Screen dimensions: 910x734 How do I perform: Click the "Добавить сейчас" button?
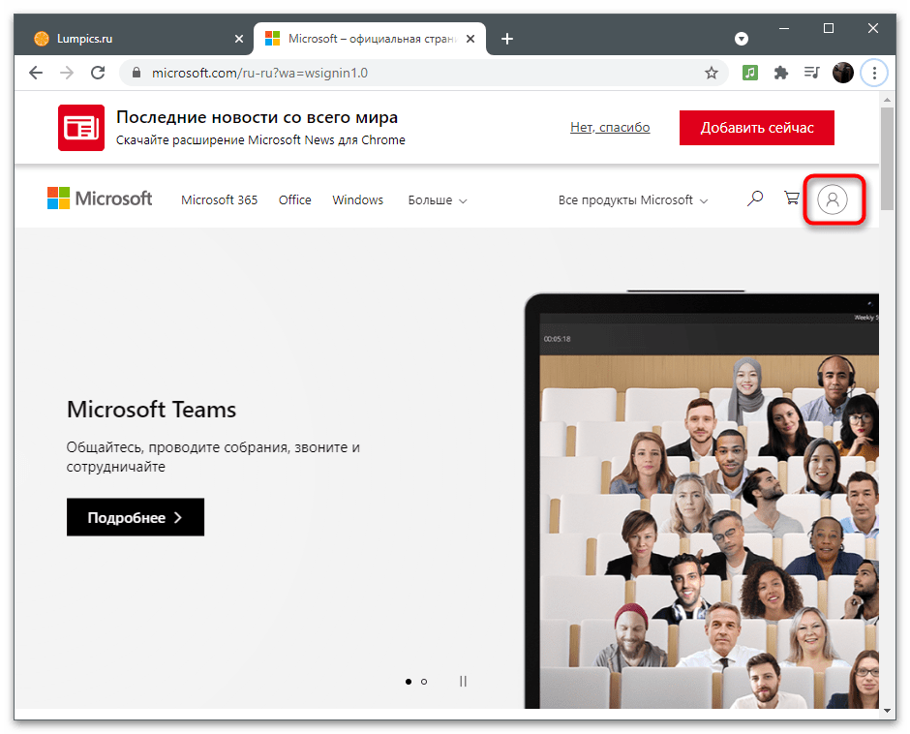[x=757, y=128]
